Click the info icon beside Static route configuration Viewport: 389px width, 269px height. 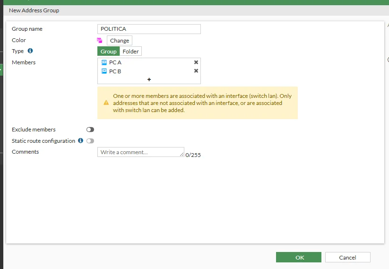pos(80,140)
